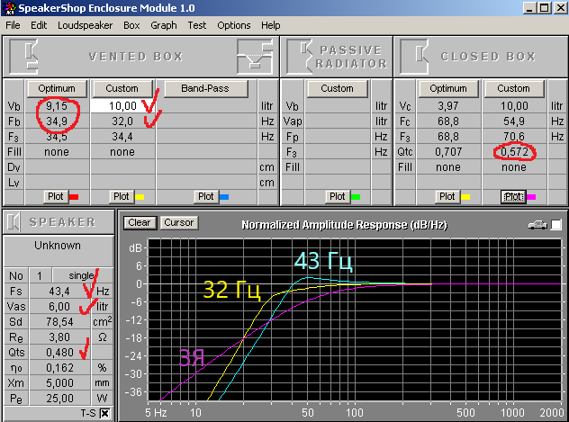Image resolution: width=569 pixels, height=422 pixels.
Task: Toggle the white box beside the car icon
Action: click(556, 225)
